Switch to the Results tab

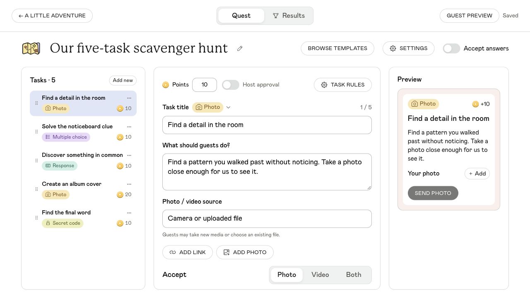click(289, 16)
